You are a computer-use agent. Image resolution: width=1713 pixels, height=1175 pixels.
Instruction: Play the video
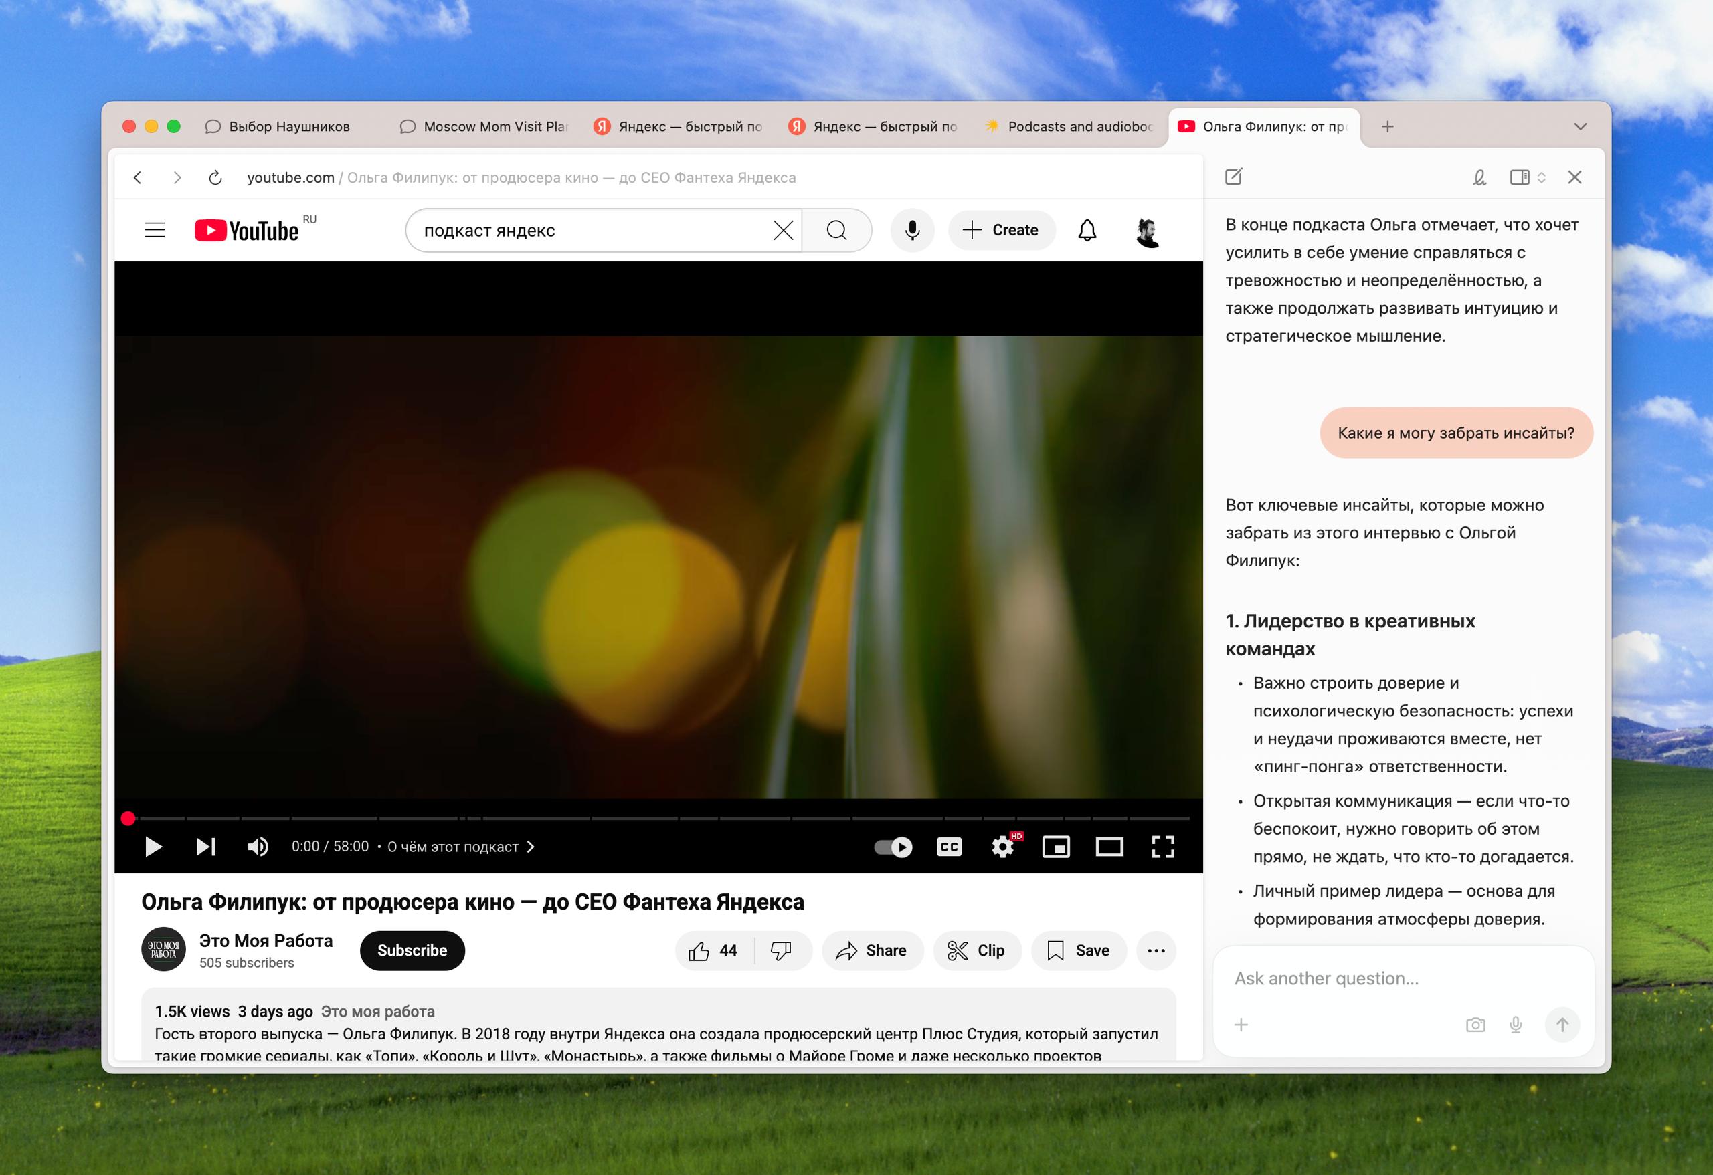(153, 847)
